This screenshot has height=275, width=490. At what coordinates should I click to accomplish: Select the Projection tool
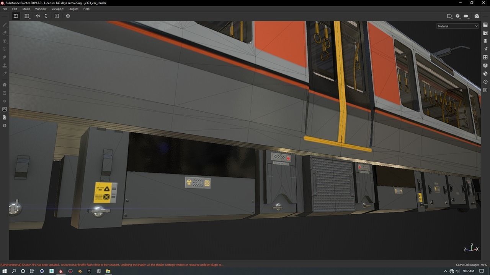[x=5, y=41]
